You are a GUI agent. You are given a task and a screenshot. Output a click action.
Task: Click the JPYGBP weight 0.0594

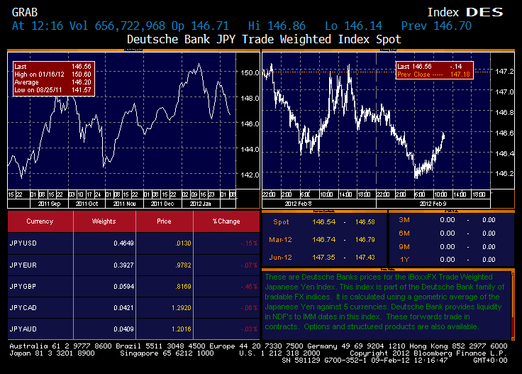(x=123, y=287)
